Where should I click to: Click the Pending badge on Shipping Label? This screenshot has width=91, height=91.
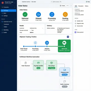pos(65,75)
